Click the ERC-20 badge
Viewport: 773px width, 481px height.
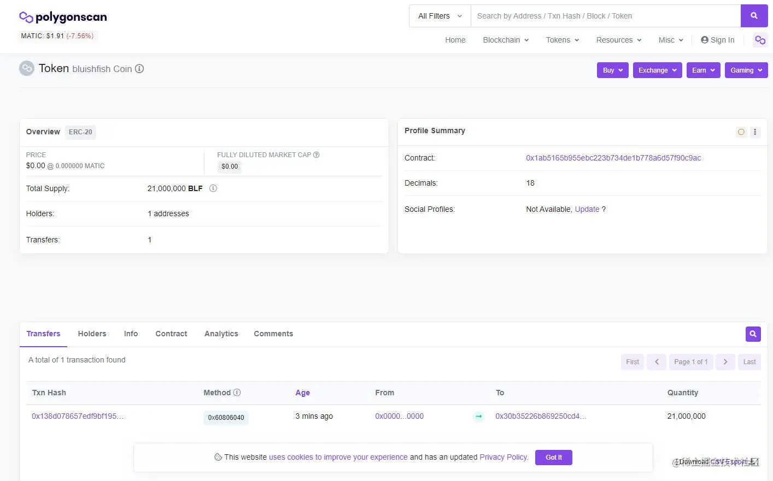coord(80,132)
